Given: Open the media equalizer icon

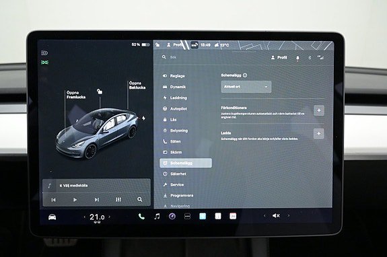Looking at the screenshot, I should [x=118, y=200].
